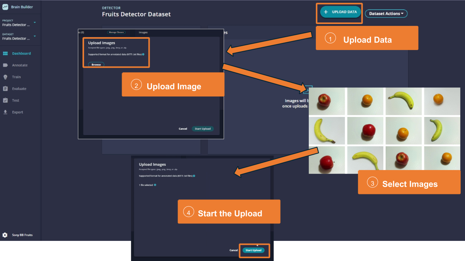This screenshot has height=261, width=465.
Task: Click the Brain Builder logo icon
Action: [5, 7]
